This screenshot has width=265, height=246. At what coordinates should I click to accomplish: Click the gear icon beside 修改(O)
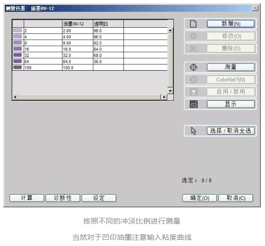tap(194, 36)
